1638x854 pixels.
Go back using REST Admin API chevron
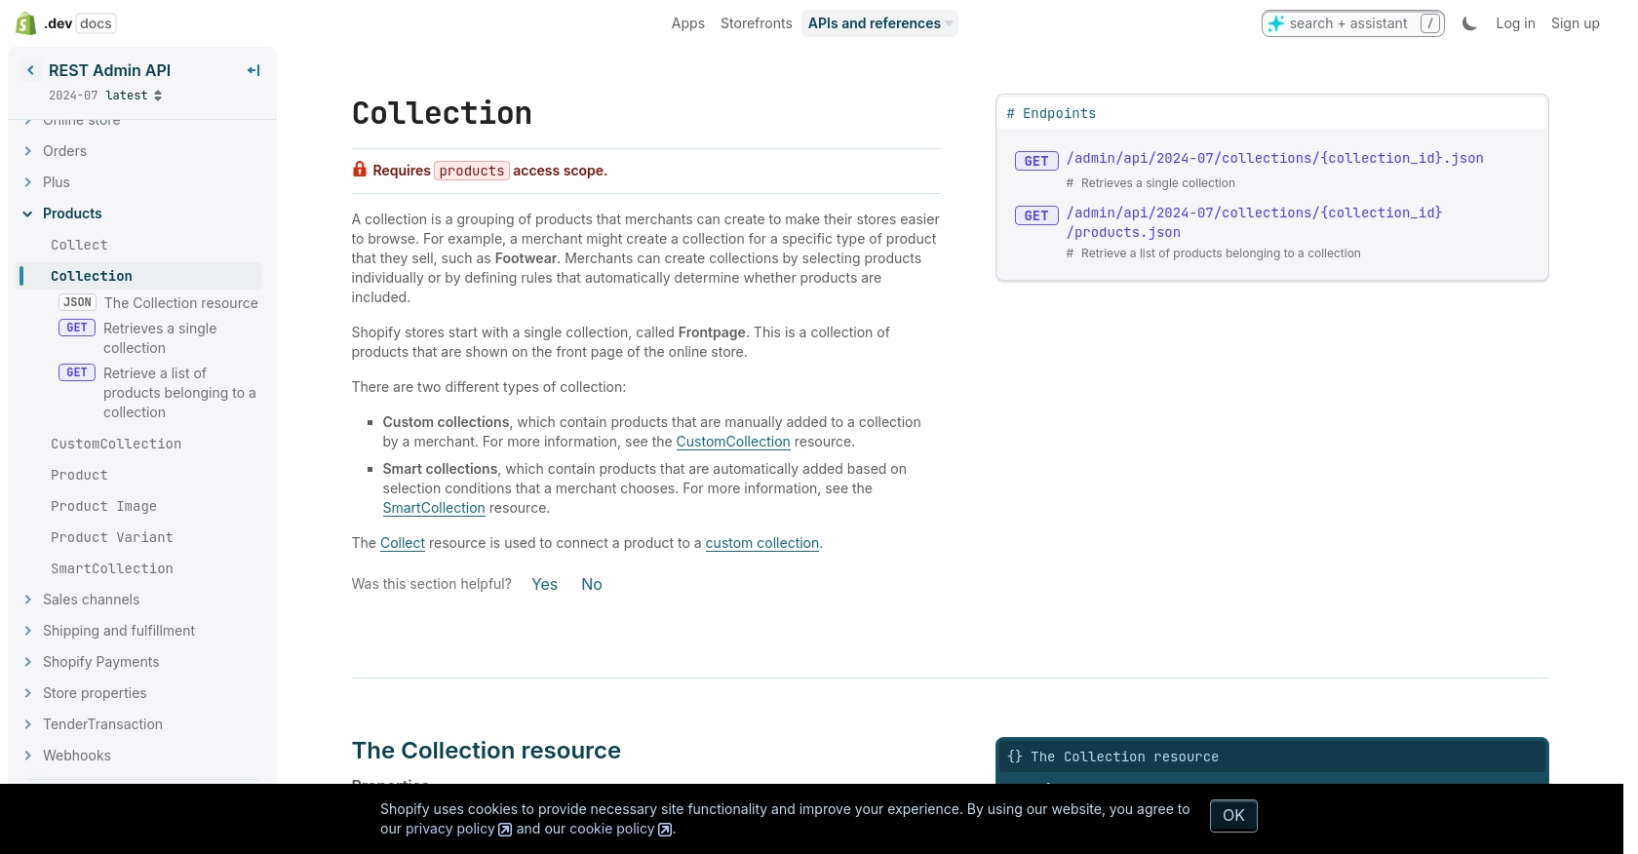coord(30,70)
